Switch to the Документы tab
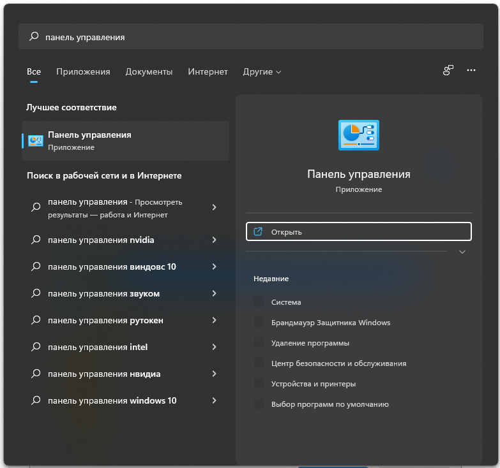The width and height of the screenshot is (500, 468). click(149, 71)
